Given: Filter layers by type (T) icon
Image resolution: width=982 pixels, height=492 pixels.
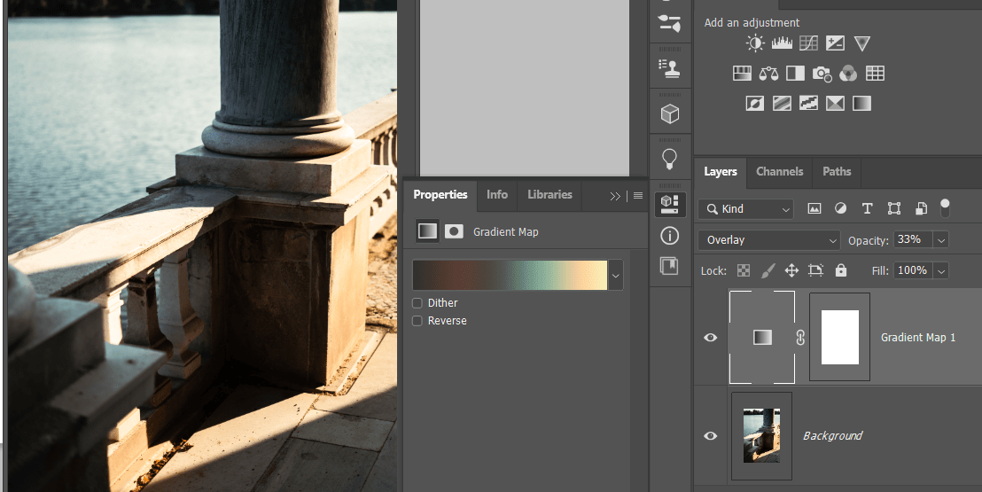Looking at the screenshot, I should click(x=867, y=208).
